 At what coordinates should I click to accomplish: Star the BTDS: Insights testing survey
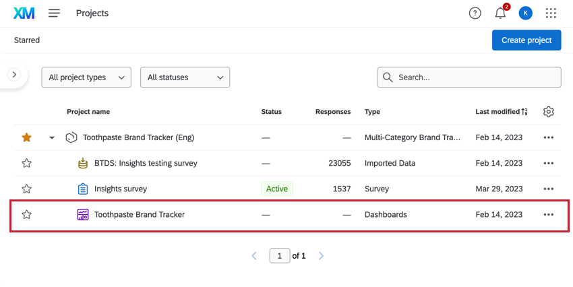pyautogui.click(x=27, y=163)
